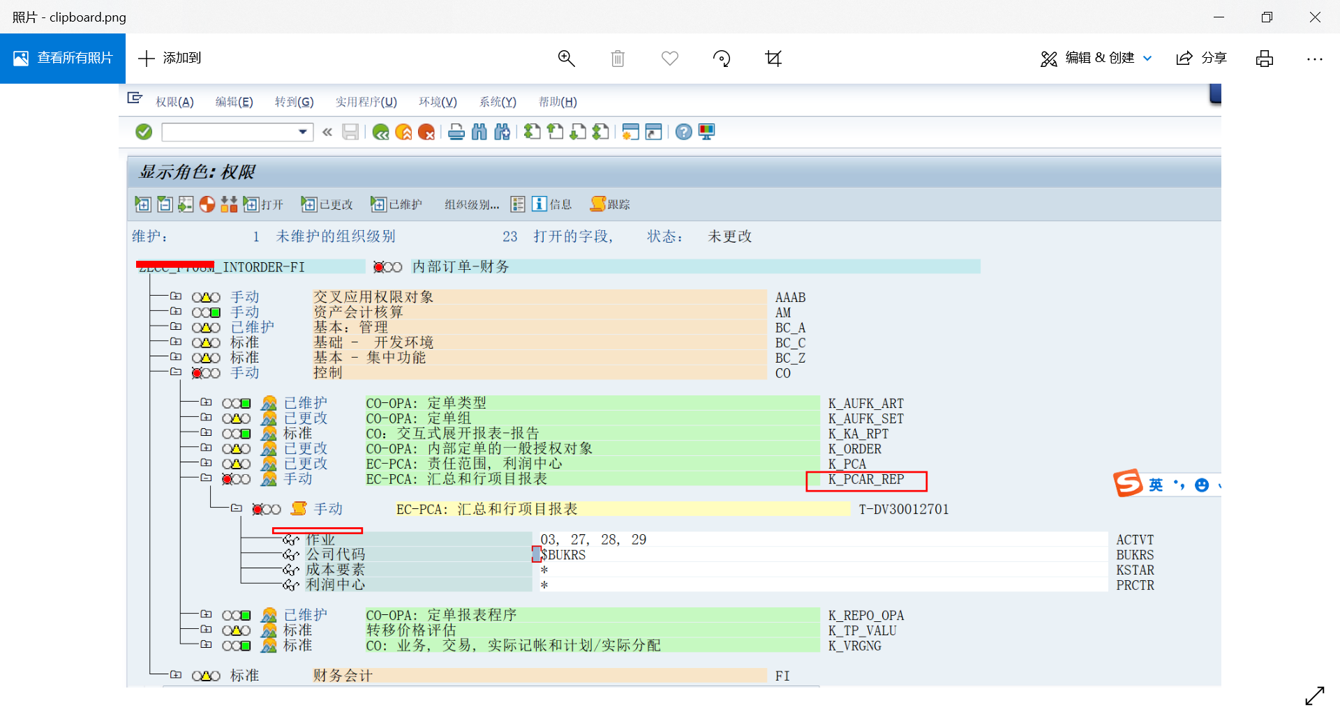Click the $BUKRS company code value
This screenshot has height=721, width=1340.
point(563,555)
